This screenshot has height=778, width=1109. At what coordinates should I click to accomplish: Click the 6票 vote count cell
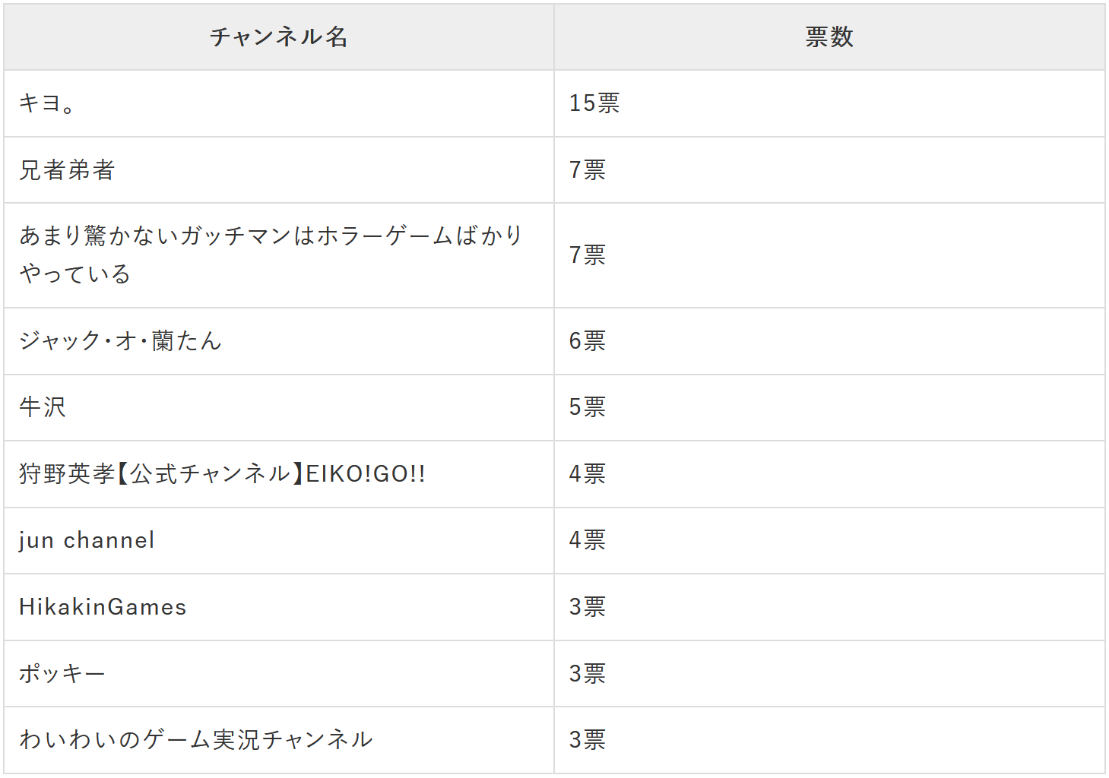point(588,340)
